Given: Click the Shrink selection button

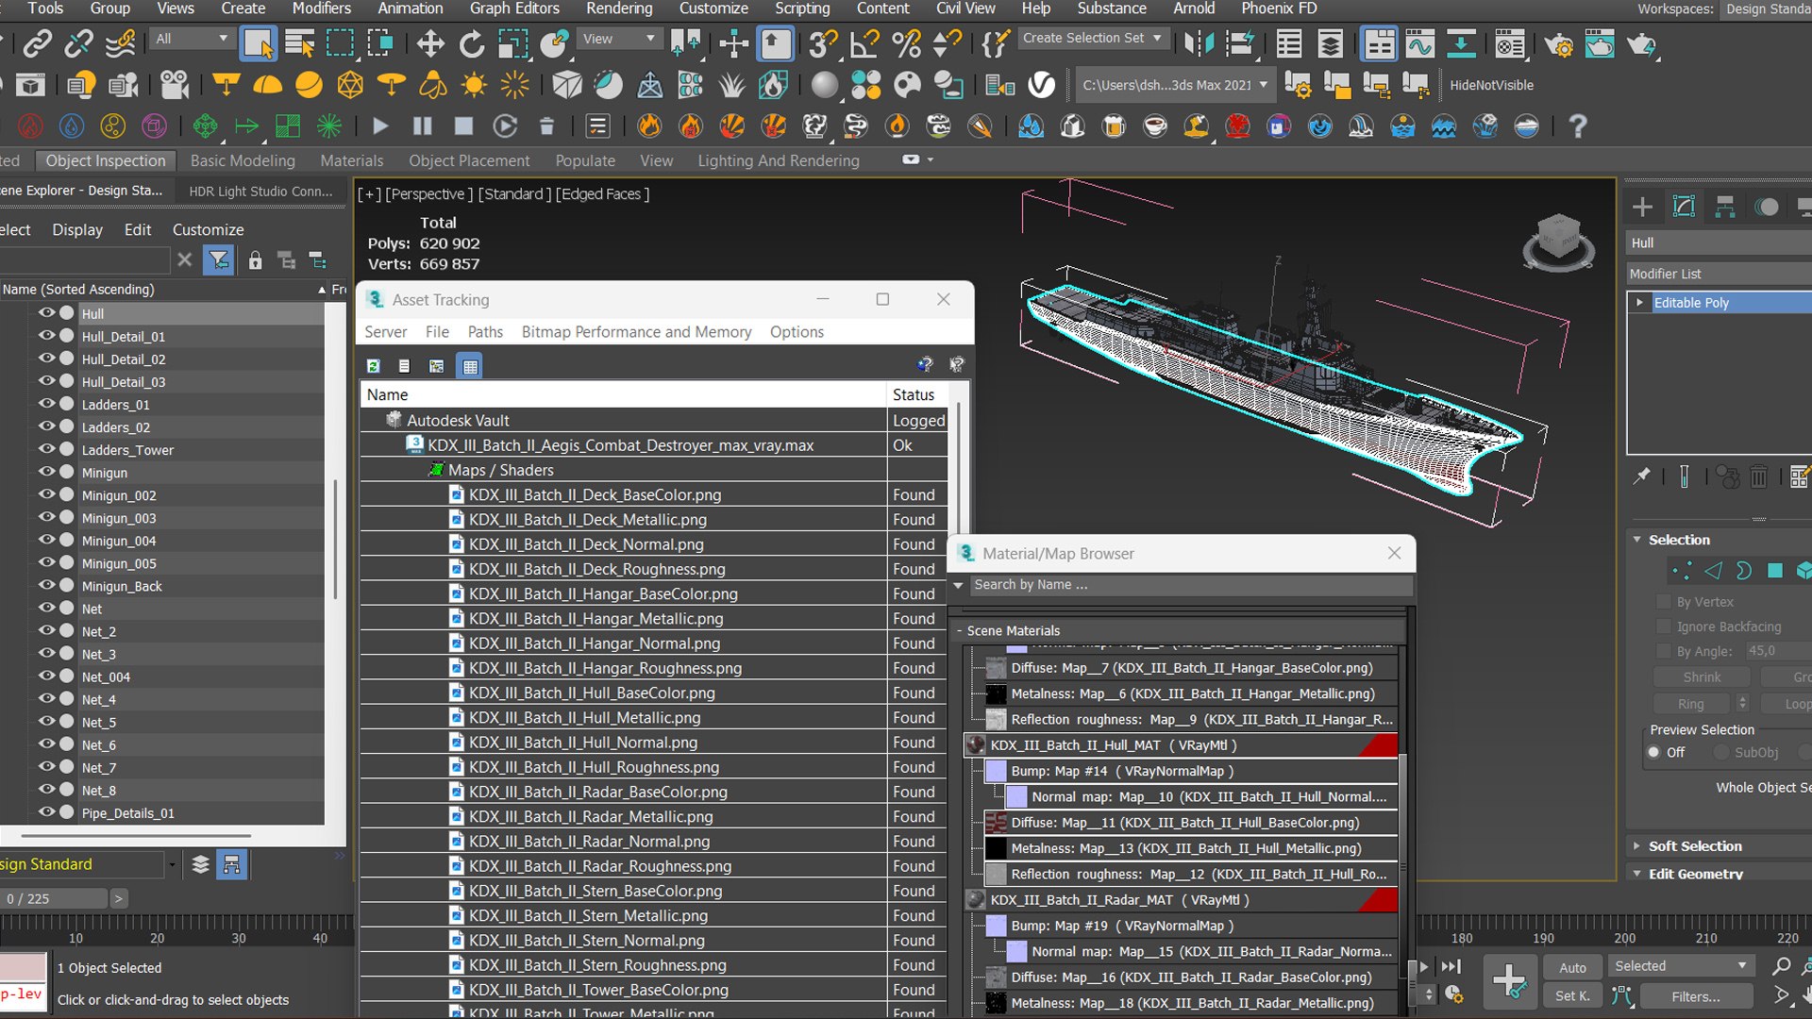Looking at the screenshot, I should 1702,677.
